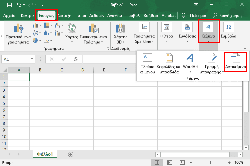250x166 pixels.
Task: Select column C header
Action: (62, 70)
